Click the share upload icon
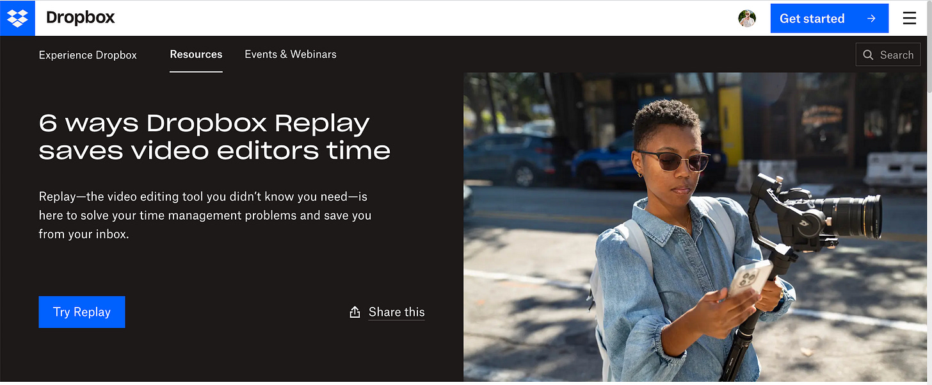The width and height of the screenshot is (932, 385). (x=355, y=312)
